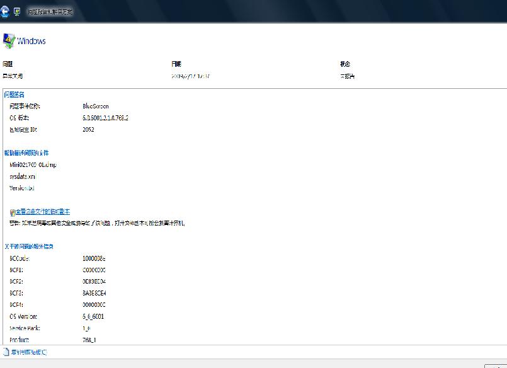Select the "BlueScreen" event name value
This screenshot has width=507, height=368.
click(96, 106)
